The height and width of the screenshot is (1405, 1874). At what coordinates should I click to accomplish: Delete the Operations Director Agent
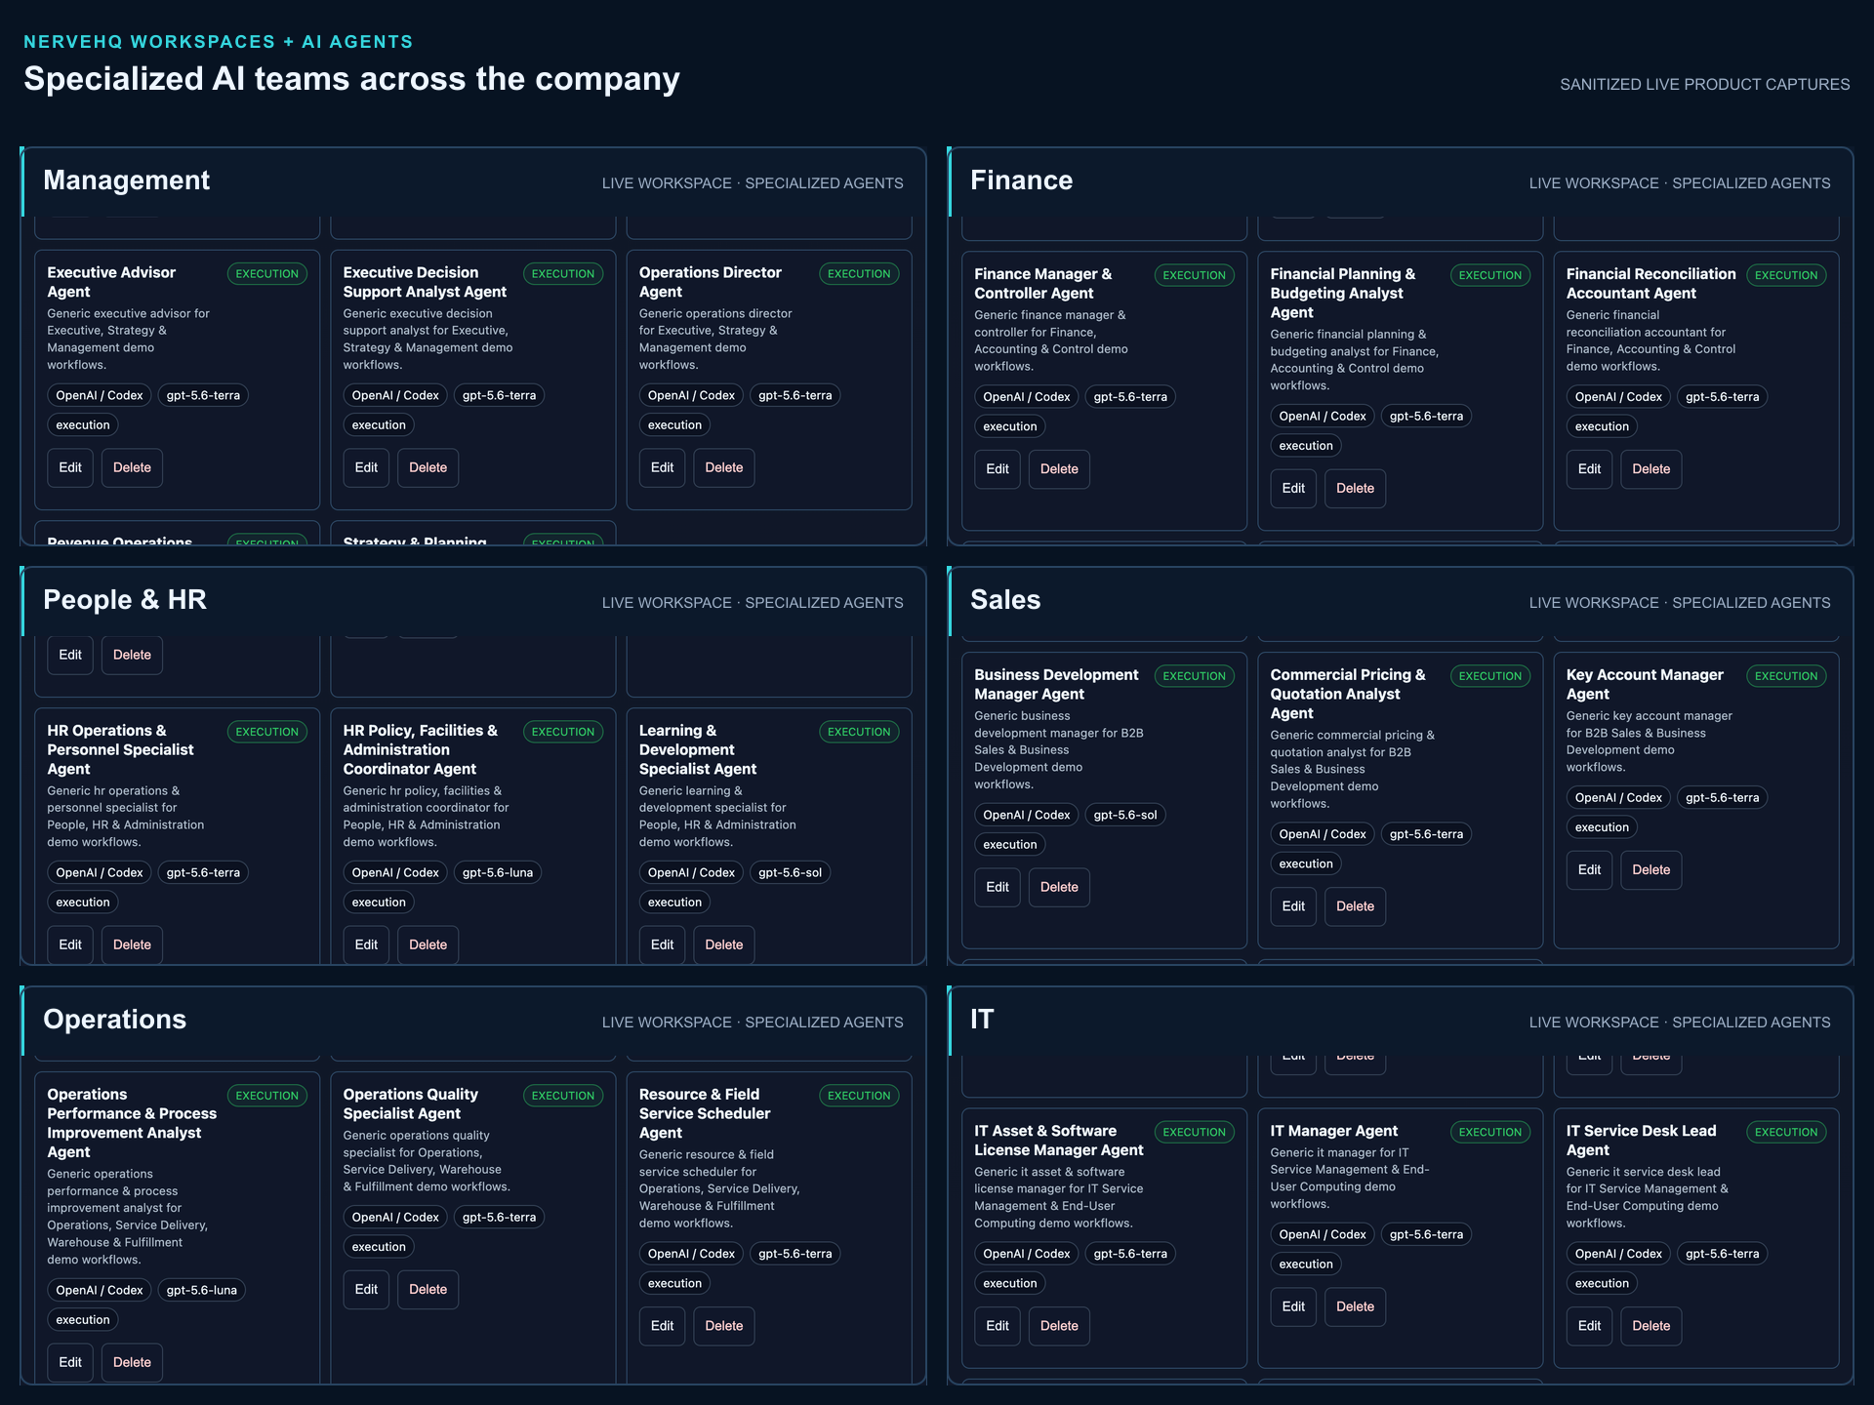tap(723, 467)
